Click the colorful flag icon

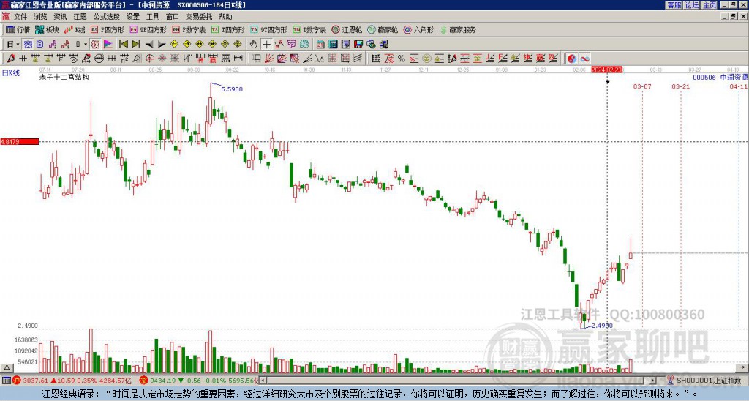point(108,45)
